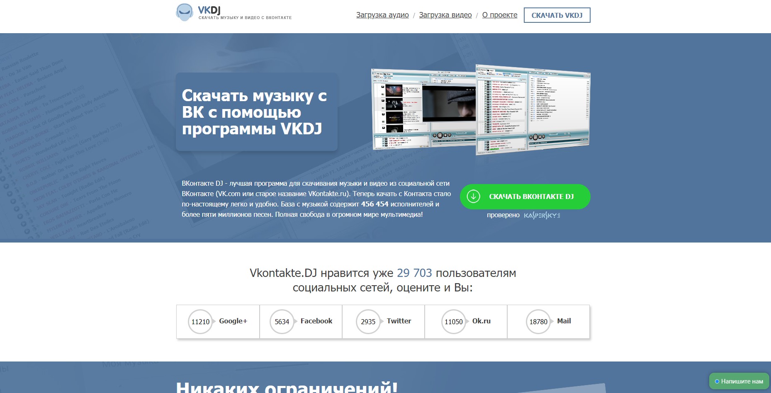This screenshot has width=771, height=393.
Task: Open the Загрузка видео page
Action: click(x=445, y=15)
